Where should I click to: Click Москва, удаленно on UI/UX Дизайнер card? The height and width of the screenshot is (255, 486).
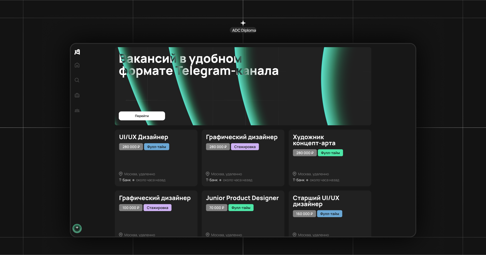tap(140, 174)
